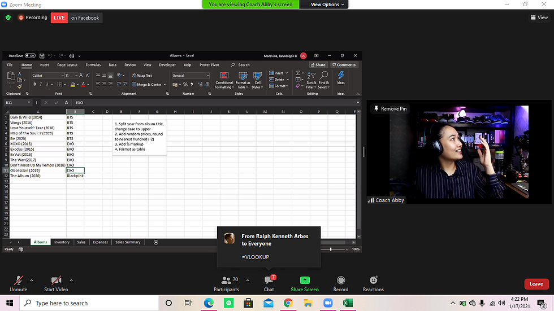The image size is (554, 311).
Task: Click Remove Pin on Coach Abby's video
Action: [x=391, y=108]
